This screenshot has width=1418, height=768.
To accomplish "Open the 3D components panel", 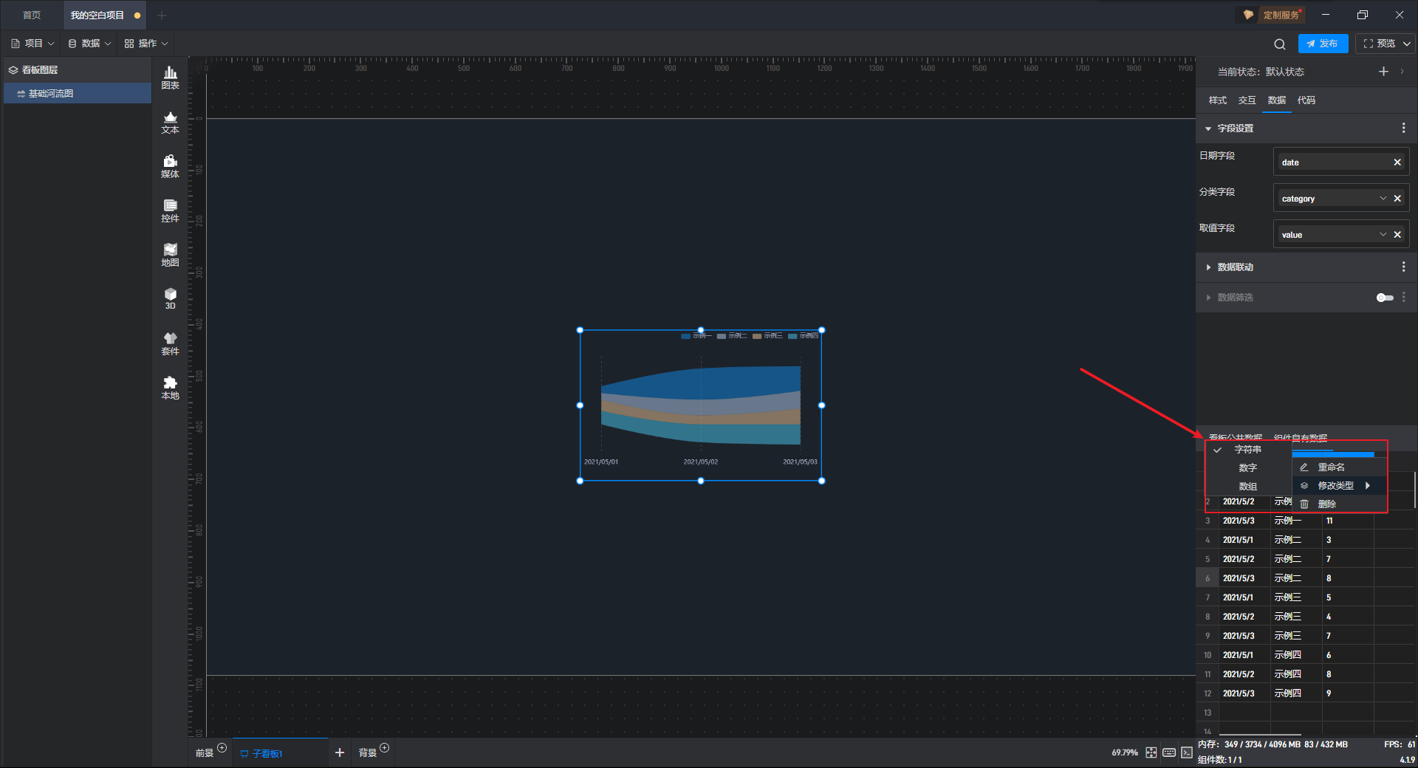I will (170, 298).
